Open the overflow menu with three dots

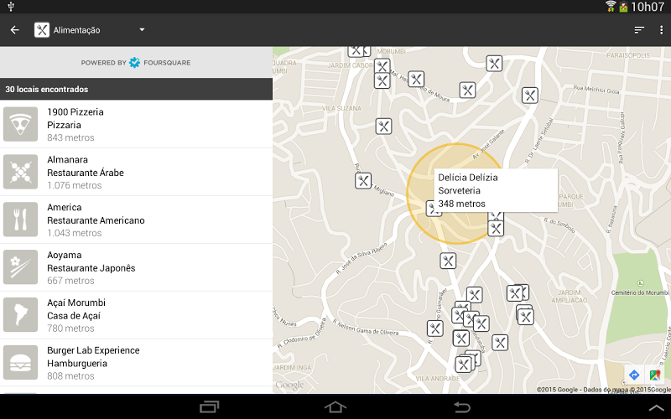point(661,30)
